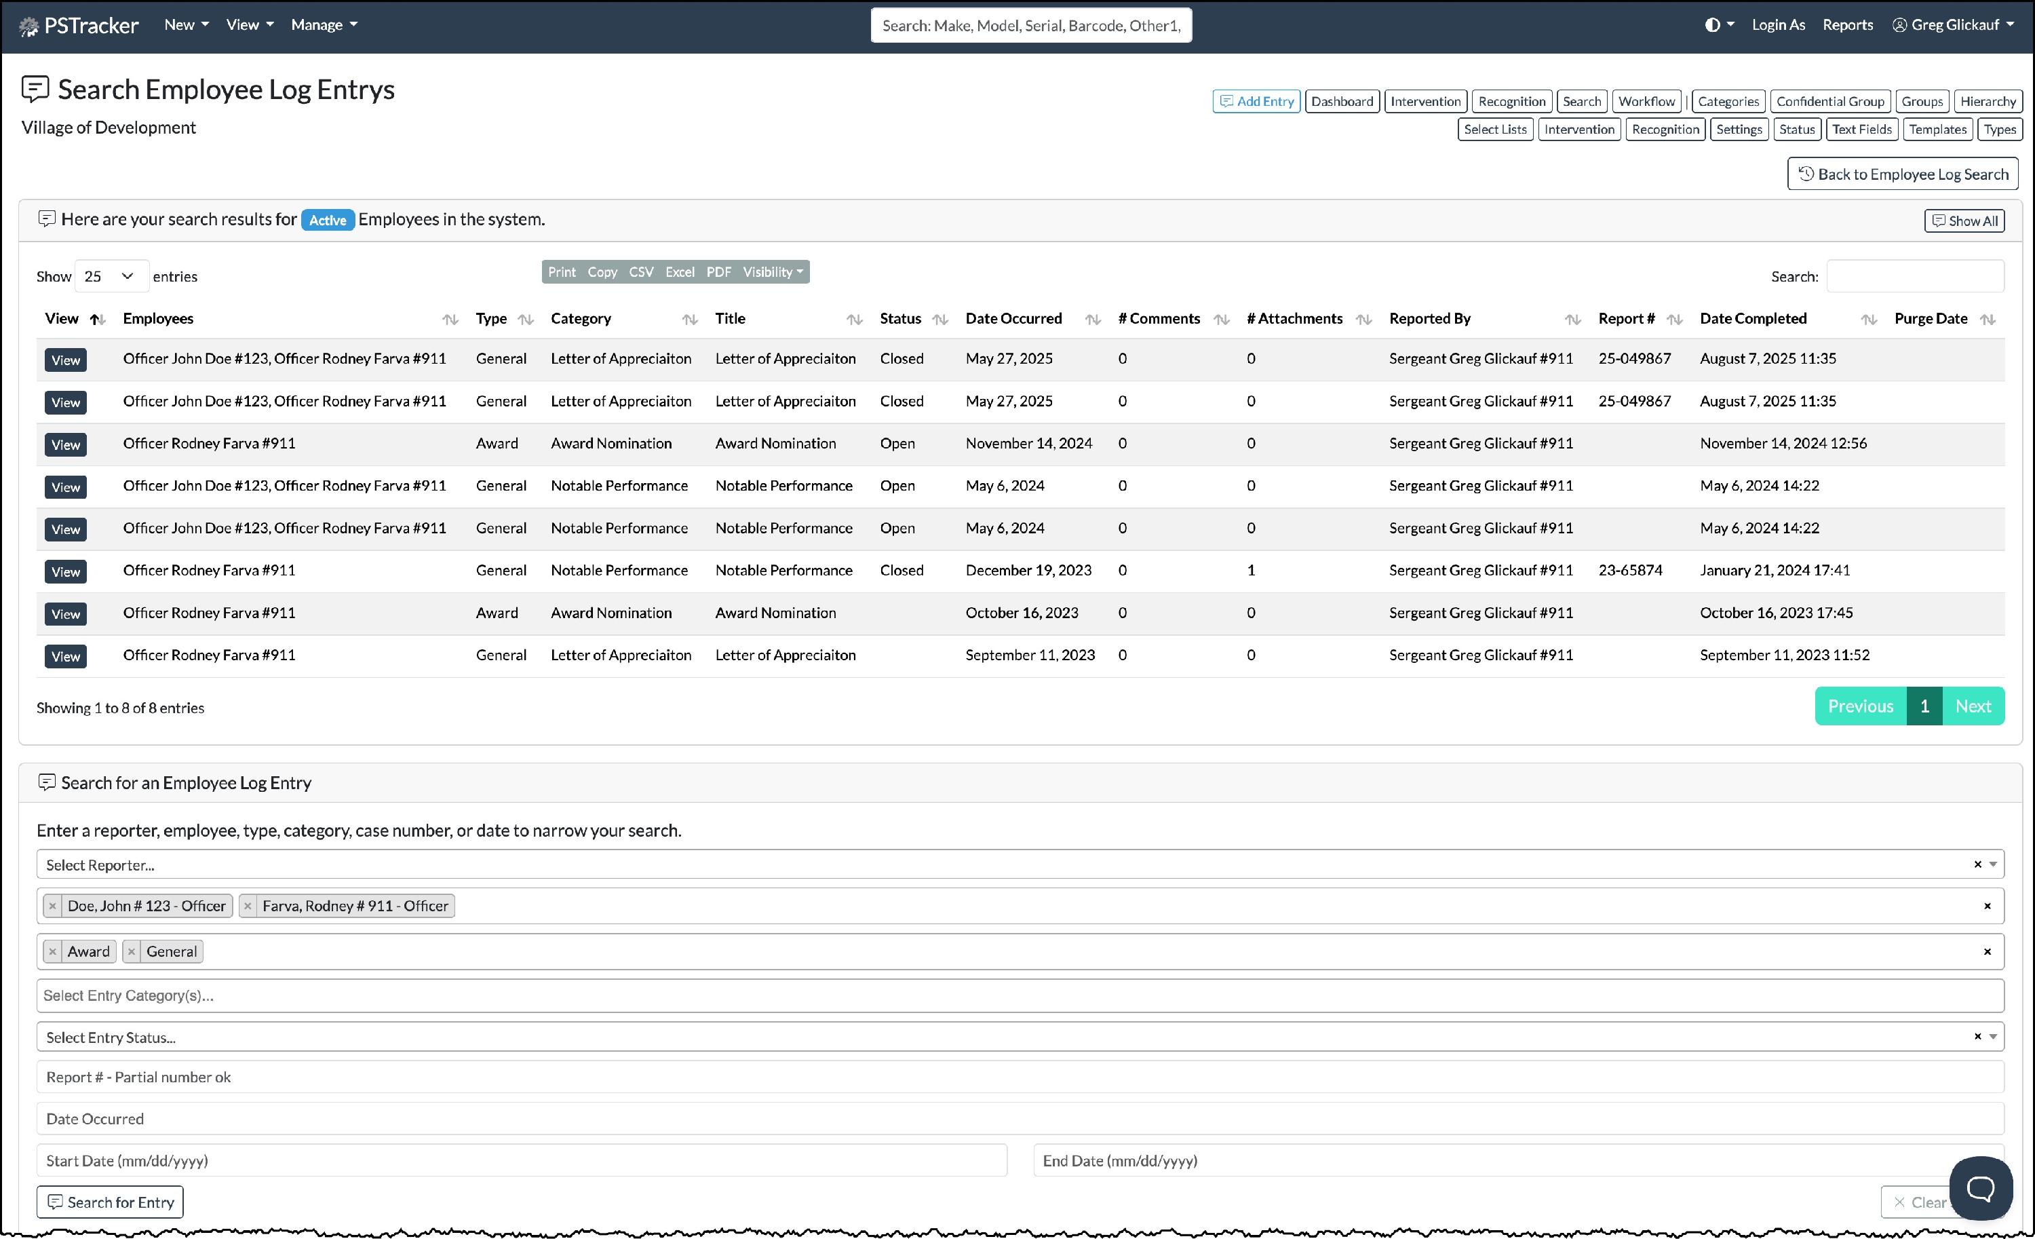Viewport: 2035px width, 1239px height.
Task: Remove the Farva, Rodney #911 employee tag
Action: tap(248, 906)
